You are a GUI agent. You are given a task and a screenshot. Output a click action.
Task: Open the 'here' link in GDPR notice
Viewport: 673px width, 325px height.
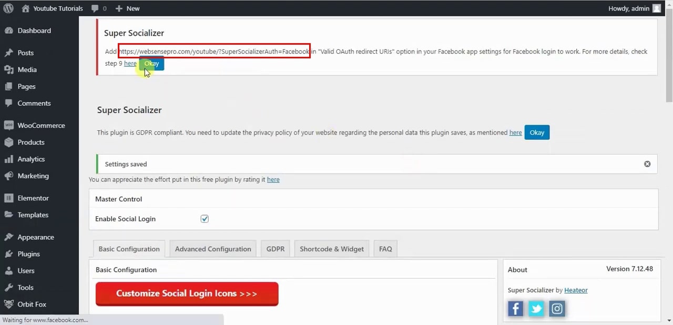[x=515, y=133]
